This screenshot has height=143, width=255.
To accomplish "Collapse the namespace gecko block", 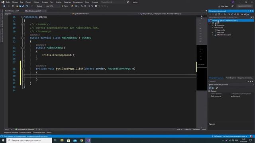I will coord(22,17).
